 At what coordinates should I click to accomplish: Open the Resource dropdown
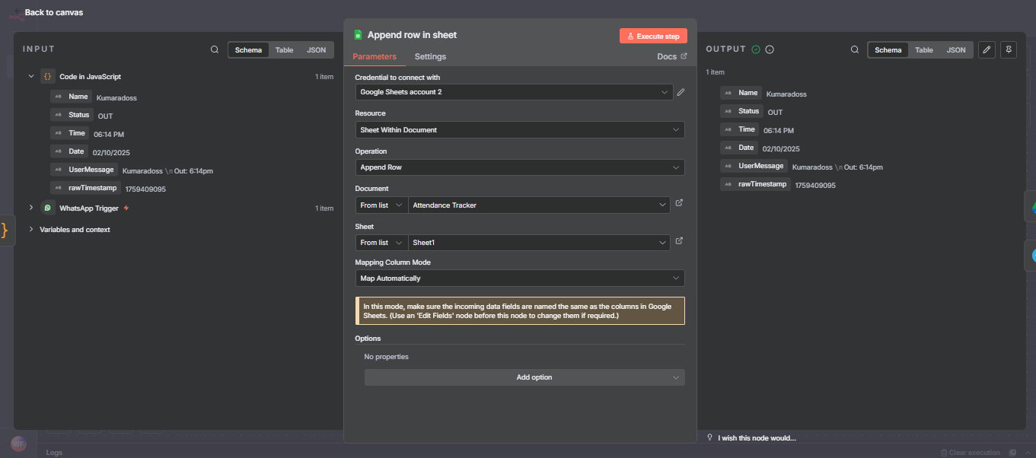tap(520, 129)
